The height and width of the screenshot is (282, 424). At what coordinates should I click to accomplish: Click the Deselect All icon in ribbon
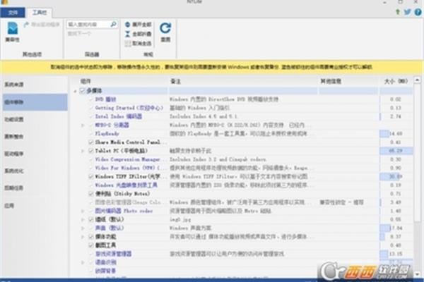pos(128,44)
